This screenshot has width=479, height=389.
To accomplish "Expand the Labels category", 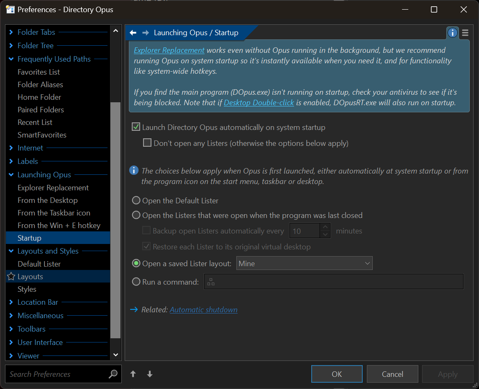I will click(11, 161).
